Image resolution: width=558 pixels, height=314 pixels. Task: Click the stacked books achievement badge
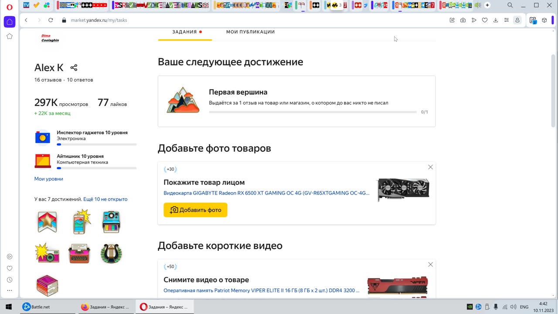click(x=47, y=286)
